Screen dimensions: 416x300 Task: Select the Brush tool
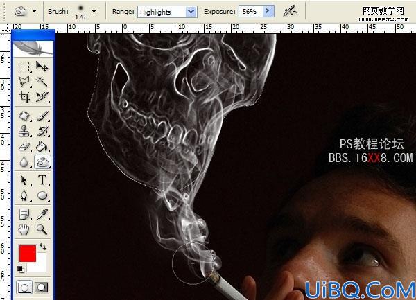pos(42,116)
